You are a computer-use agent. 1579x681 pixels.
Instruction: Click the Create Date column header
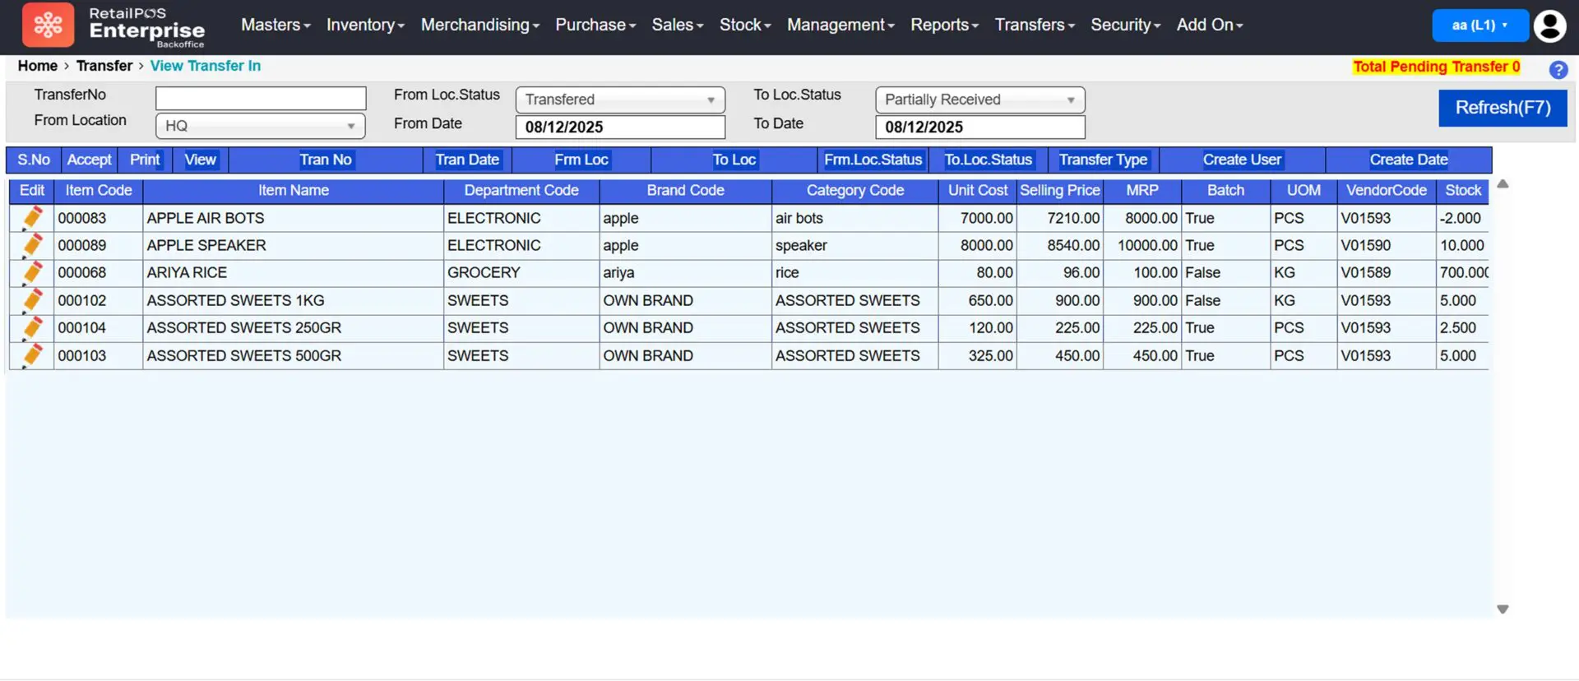(x=1409, y=160)
